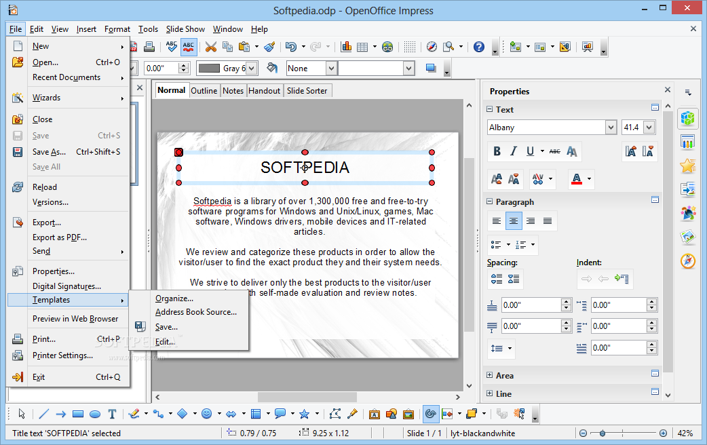Screen dimensions: 707x445
Task: Open the sidebar Gallery icon
Action: pos(687,236)
